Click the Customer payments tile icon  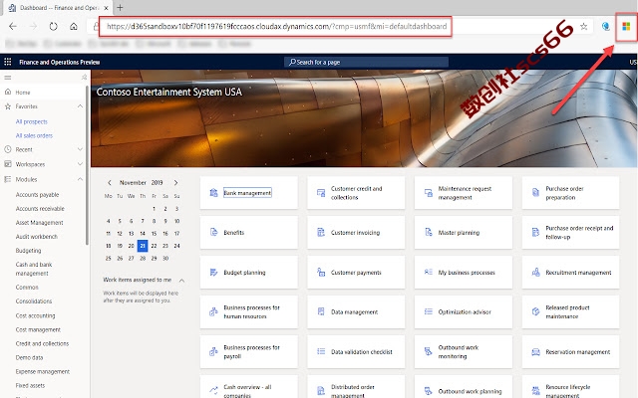click(x=321, y=272)
